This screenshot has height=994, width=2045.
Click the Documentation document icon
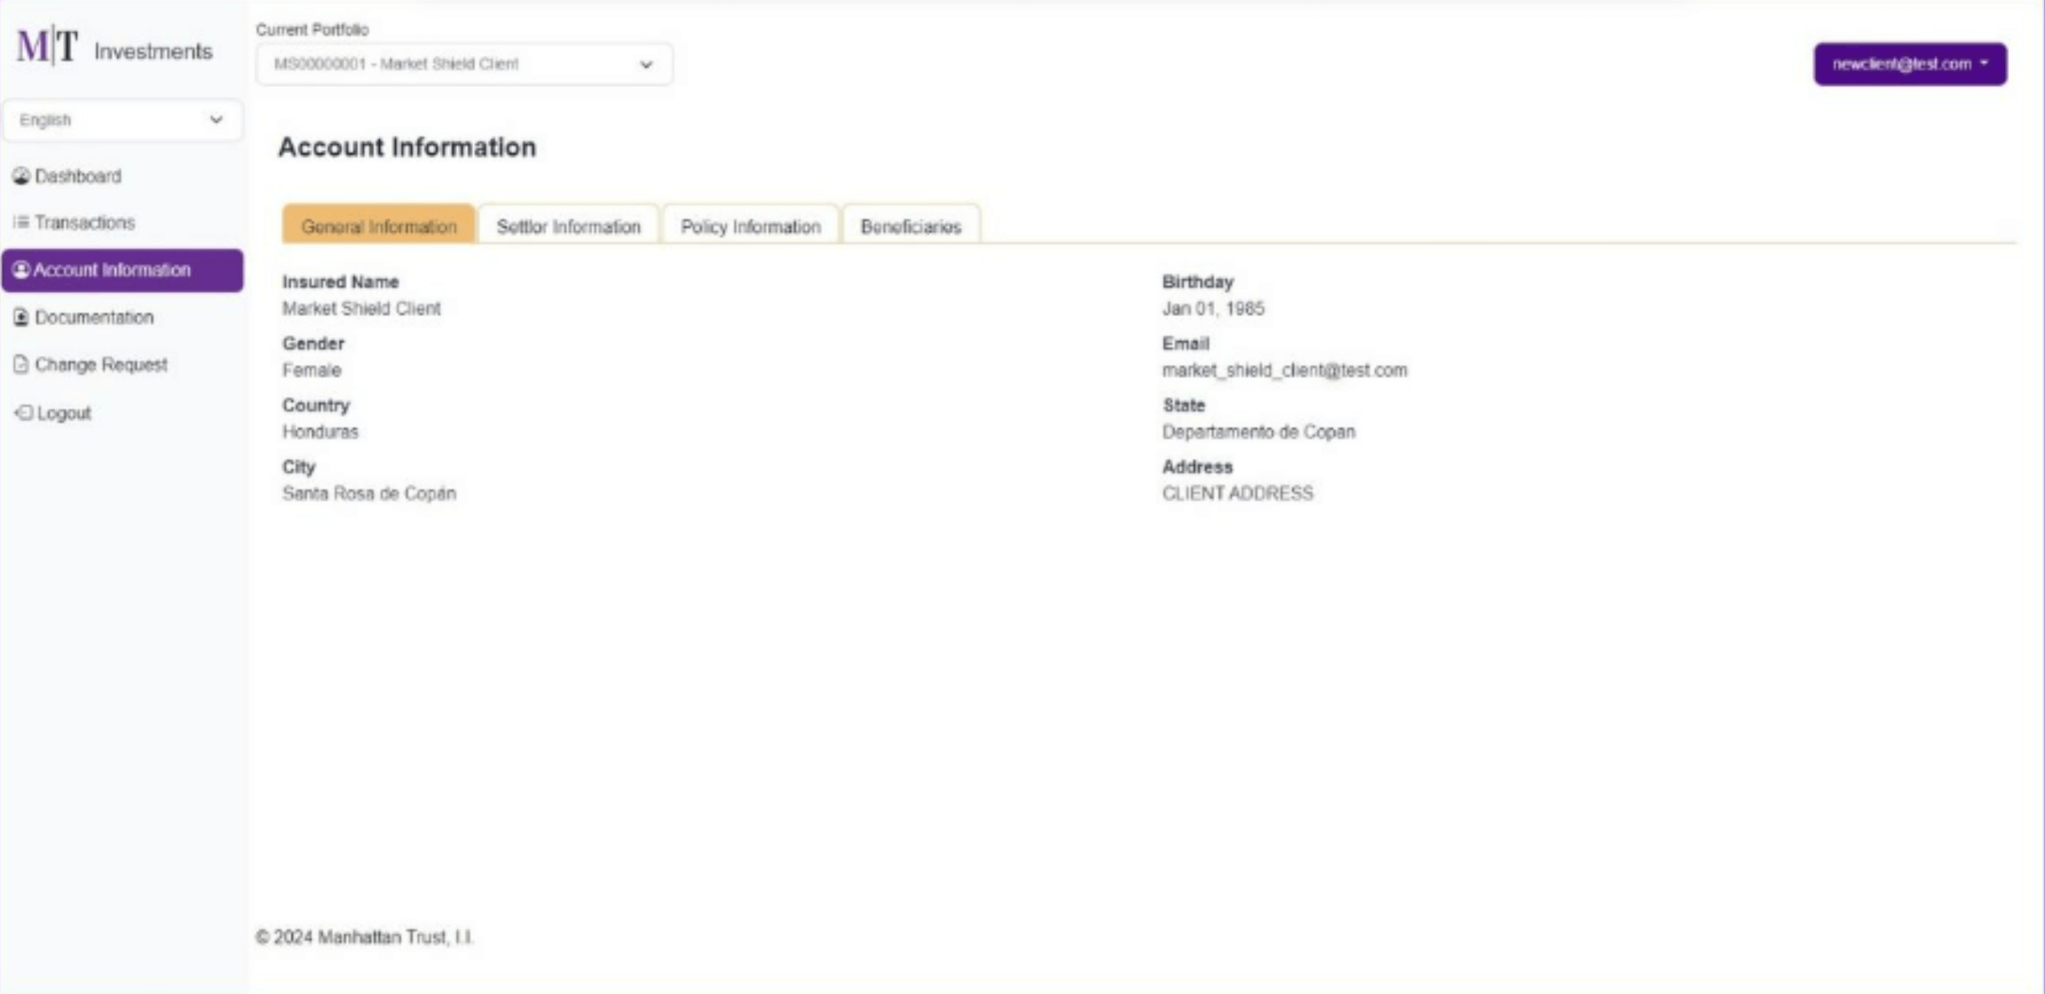point(21,316)
